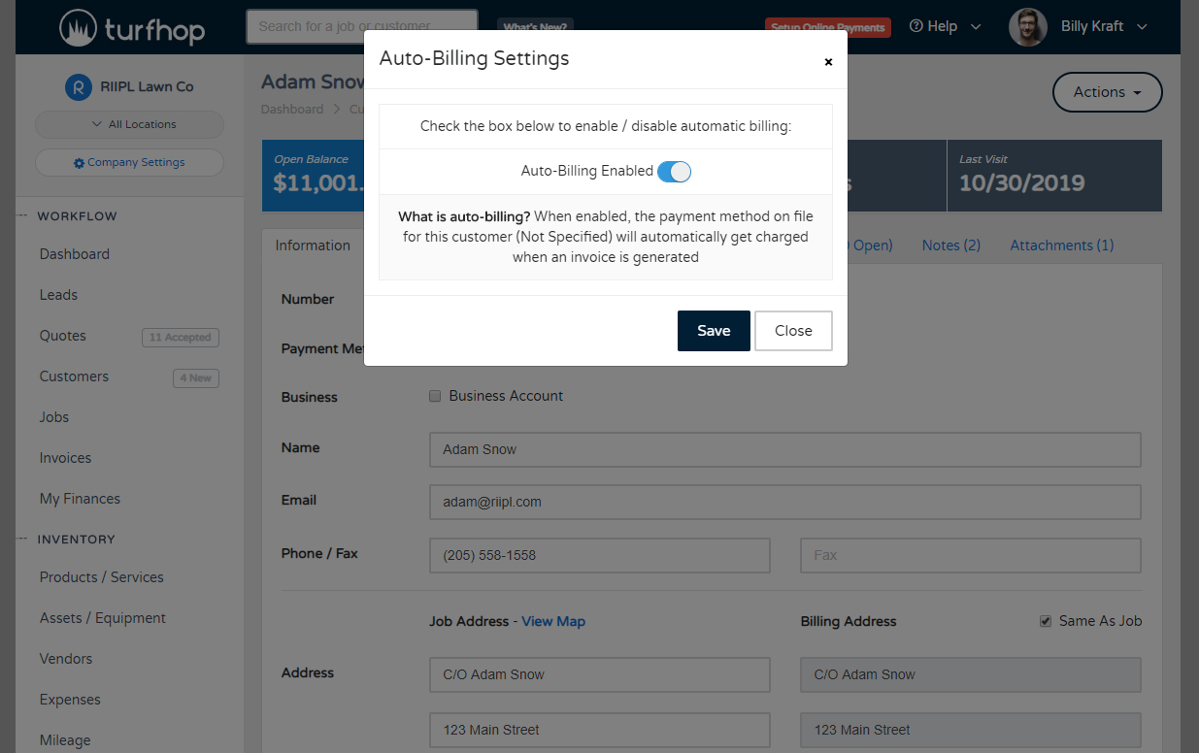Viewport: 1199px width, 753px height.
Task: Click the Setup Online Payments button
Action: 827,27
